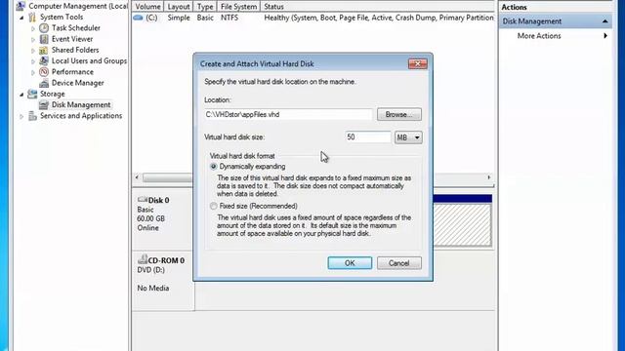Click the Disk 0 label
The image size is (625, 351).
coord(158,200)
